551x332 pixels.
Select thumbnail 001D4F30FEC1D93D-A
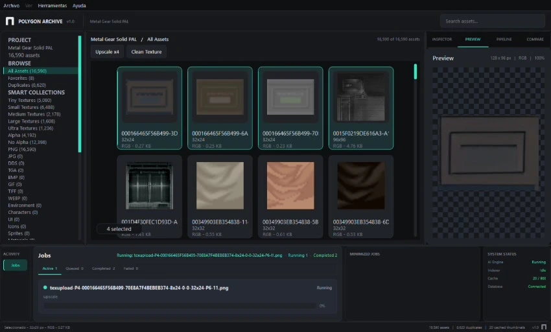[x=149, y=196]
